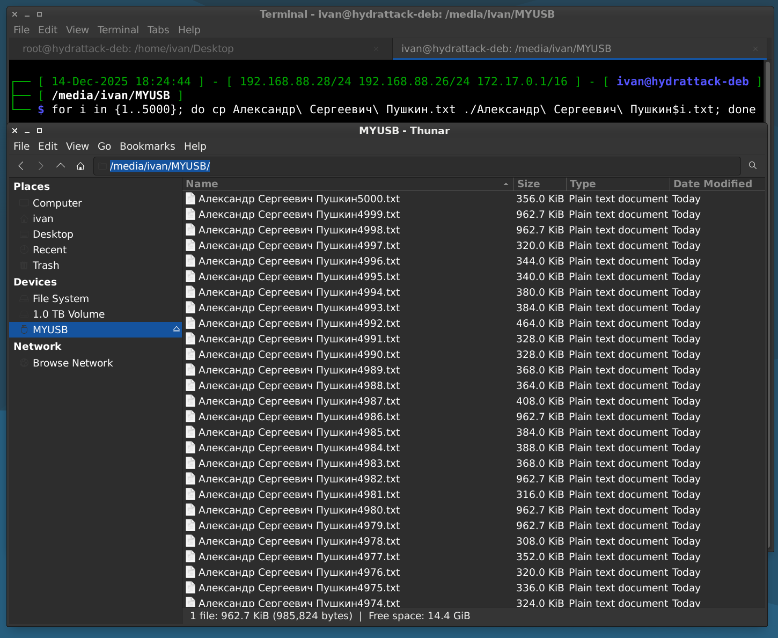Click the MYUSB drive icon in sidebar

(24, 329)
